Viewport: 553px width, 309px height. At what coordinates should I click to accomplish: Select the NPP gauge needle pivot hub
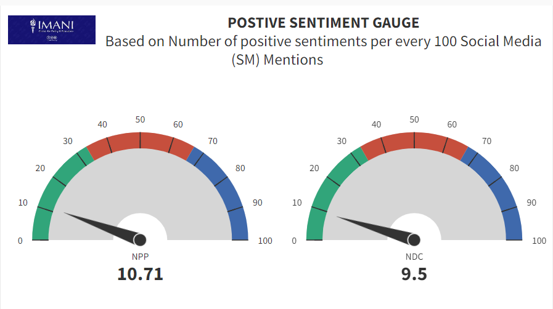coord(141,239)
